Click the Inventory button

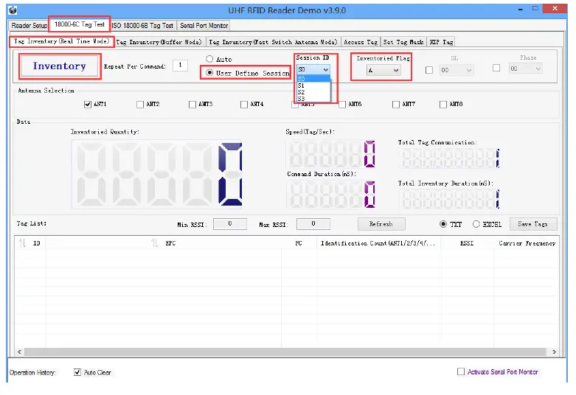click(60, 66)
